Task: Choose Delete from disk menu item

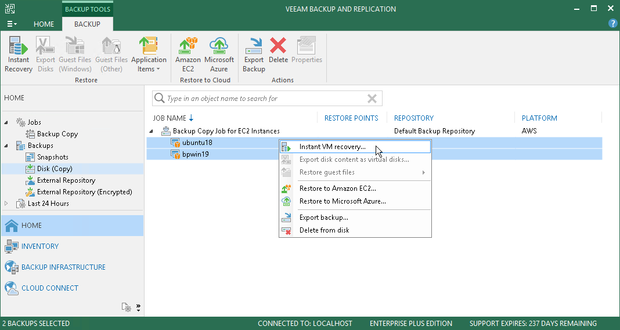Action: point(355,230)
